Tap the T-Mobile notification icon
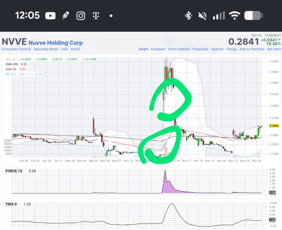The width and height of the screenshot is (282, 230). pos(96,16)
